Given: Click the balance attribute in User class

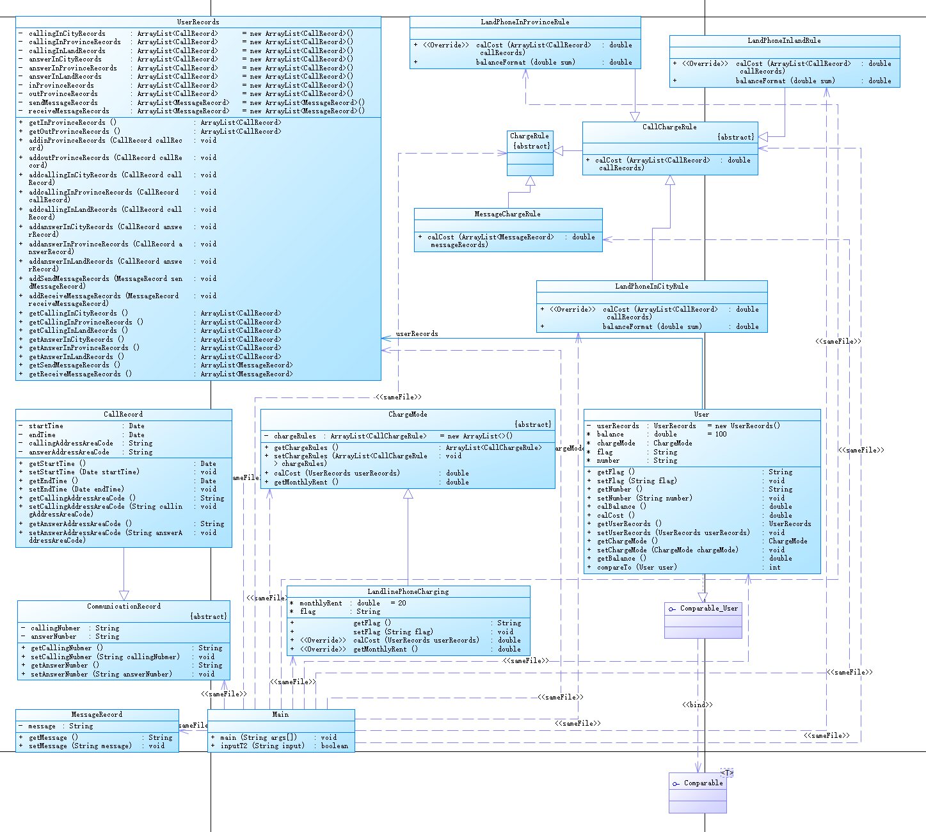Looking at the screenshot, I should point(657,435).
